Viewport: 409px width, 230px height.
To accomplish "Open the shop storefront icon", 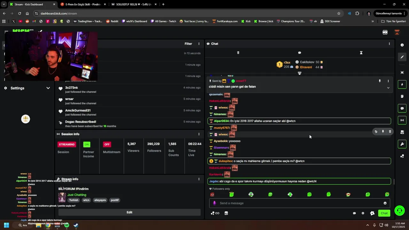I will click(x=226, y=213).
